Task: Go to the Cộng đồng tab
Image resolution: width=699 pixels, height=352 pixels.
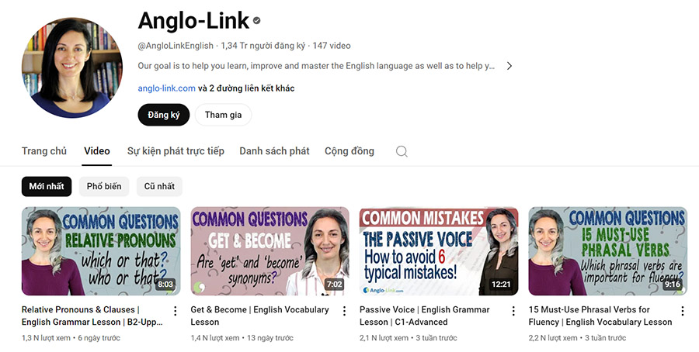Action: pos(349,151)
